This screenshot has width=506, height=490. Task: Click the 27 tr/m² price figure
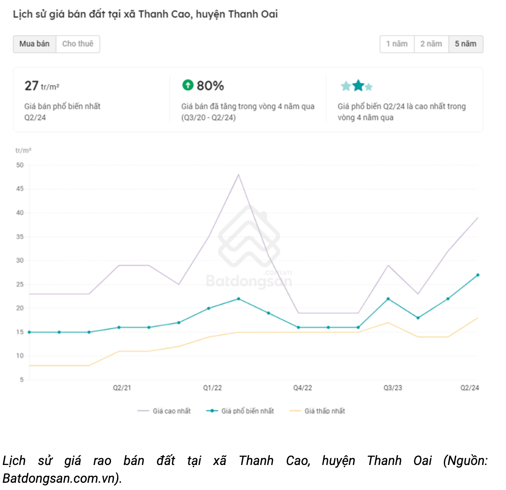pyautogui.click(x=42, y=86)
